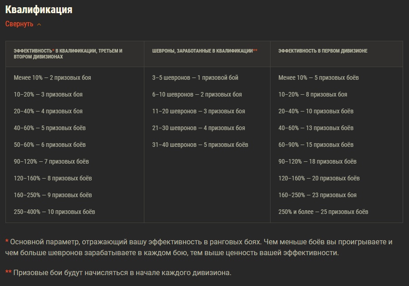Select the "90–120% — 7 призовых боёв" line
Viewport: 409px width, 286px height.
coord(51,161)
